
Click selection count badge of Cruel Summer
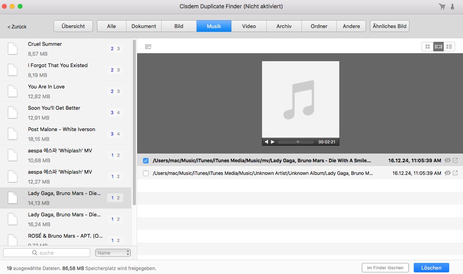115,49
